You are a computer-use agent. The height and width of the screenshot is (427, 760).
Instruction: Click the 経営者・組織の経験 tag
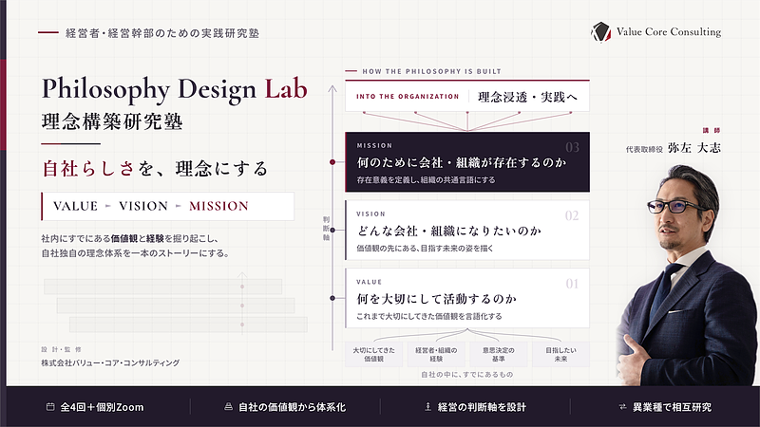(x=436, y=354)
